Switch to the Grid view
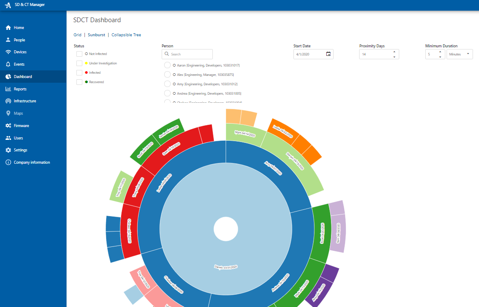 [78, 35]
